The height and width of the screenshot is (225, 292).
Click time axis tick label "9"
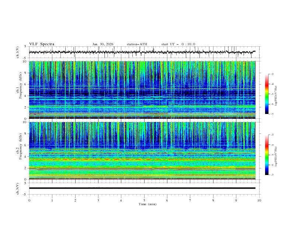236,200
